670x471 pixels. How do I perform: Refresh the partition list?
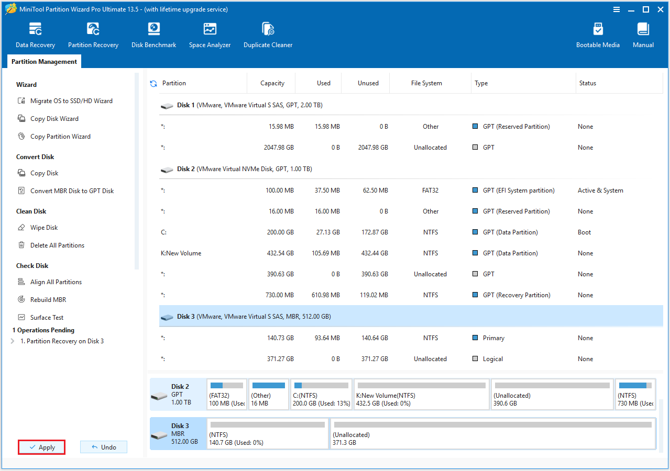pyautogui.click(x=152, y=83)
